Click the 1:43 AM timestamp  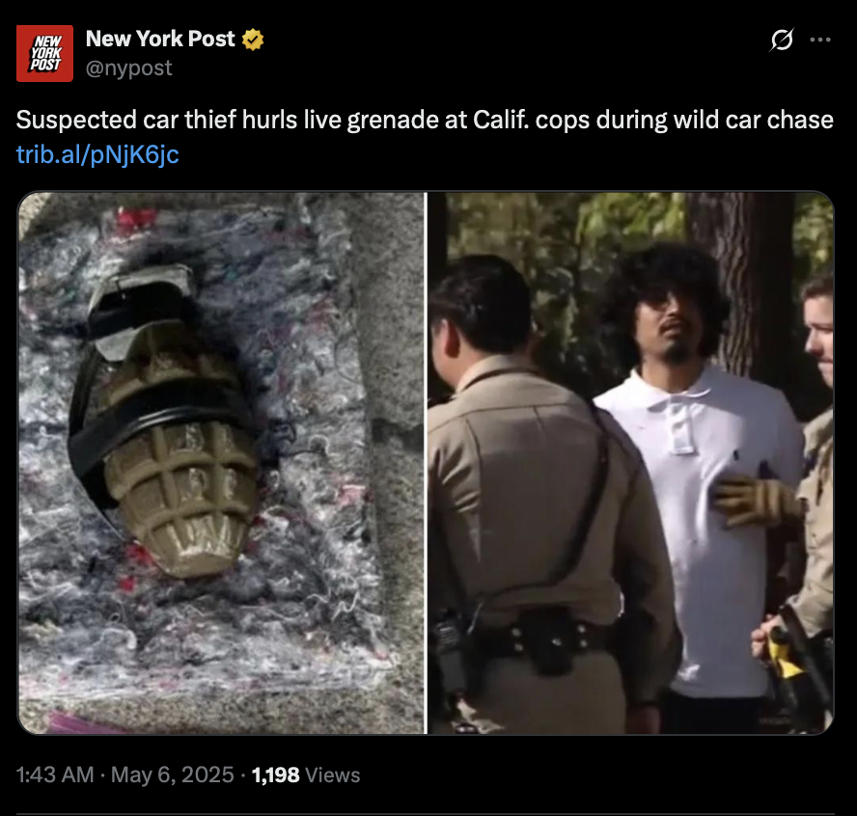pyautogui.click(x=55, y=775)
